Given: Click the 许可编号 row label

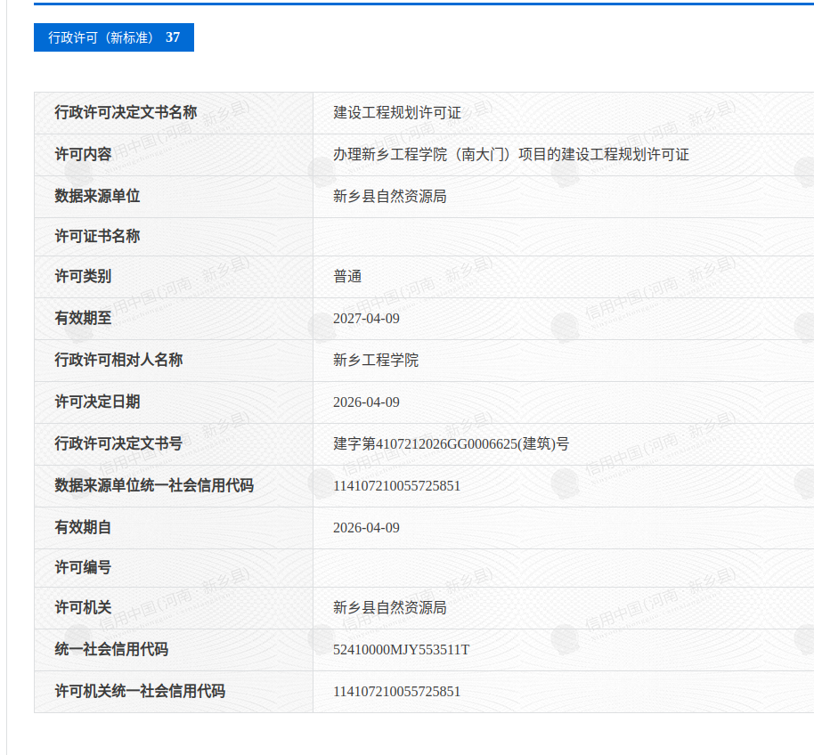Looking at the screenshot, I should [x=83, y=568].
